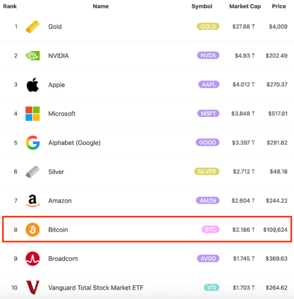Click the pink BTC symbol badge
The image size is (294, 299).
pyautogui.click(x=210, y=229)
